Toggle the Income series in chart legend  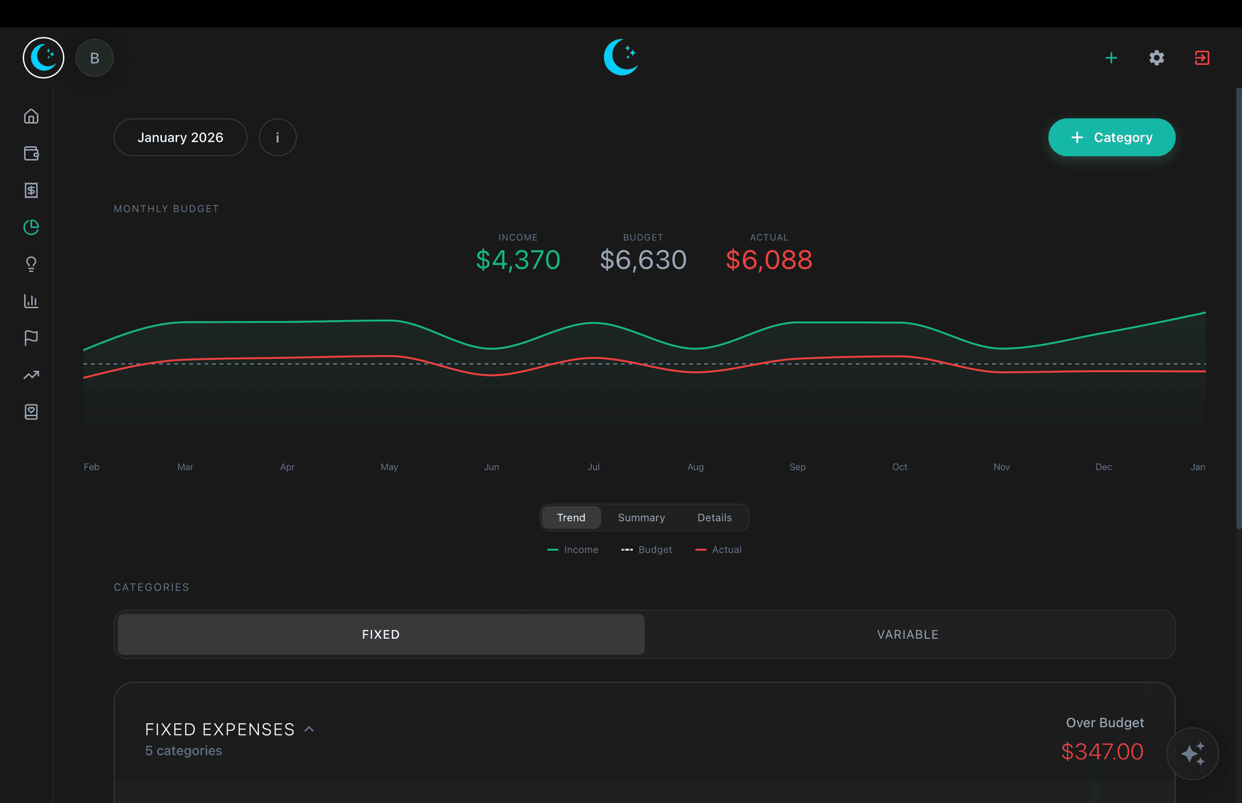(x=573, y=550)
